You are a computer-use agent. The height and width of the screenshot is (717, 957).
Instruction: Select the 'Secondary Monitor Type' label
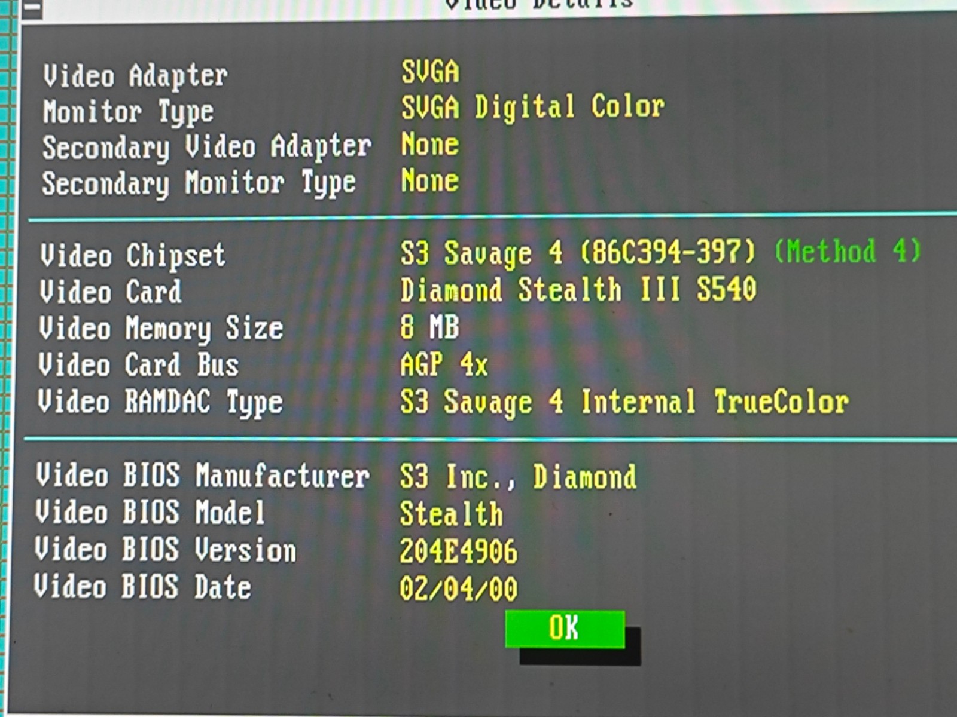(x=199, y=184)
